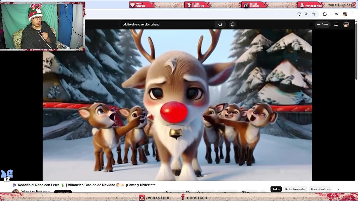The image size is (358, 201).
Task: Open the Crear menu button
Action: tap(322, 25)
